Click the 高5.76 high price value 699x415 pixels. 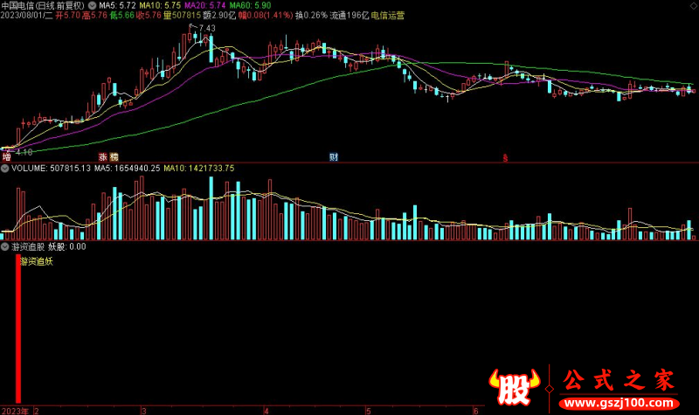[94, 16]
